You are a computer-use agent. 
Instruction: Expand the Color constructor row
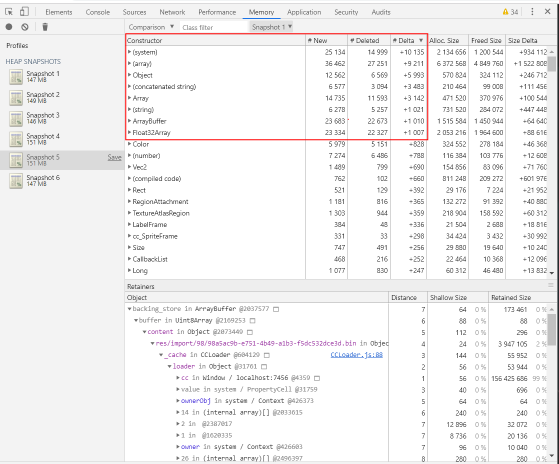(130, 144)
